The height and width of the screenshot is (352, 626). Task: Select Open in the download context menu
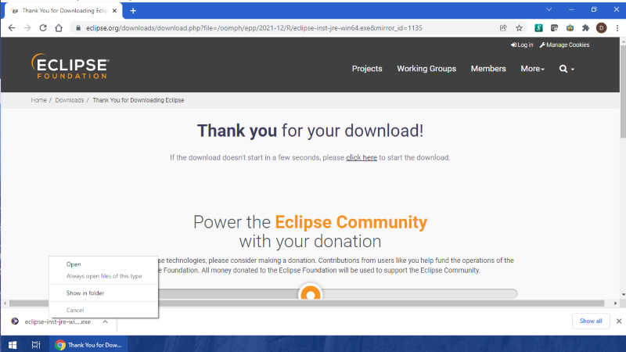click(x=103, y=264)
